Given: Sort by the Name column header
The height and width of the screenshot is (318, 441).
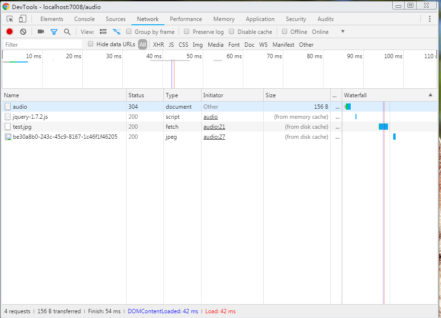Looking at the screenshot, I should tap(64, 95).
